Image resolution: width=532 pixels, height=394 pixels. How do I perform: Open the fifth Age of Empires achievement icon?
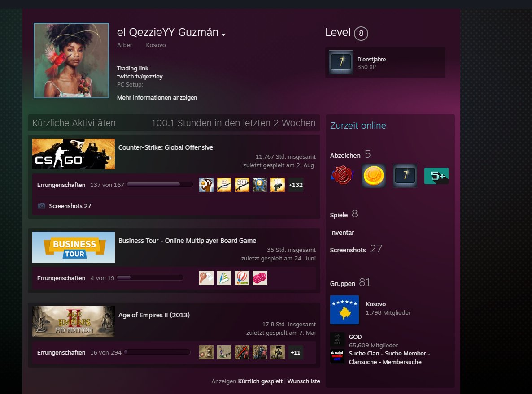click(278, 352)
